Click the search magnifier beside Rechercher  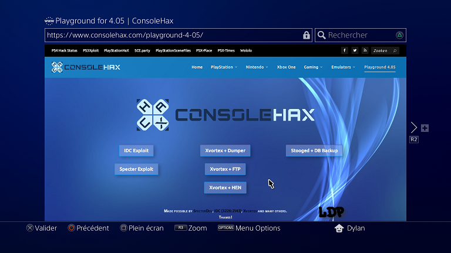pyautogui.click(x=322, y=35)
